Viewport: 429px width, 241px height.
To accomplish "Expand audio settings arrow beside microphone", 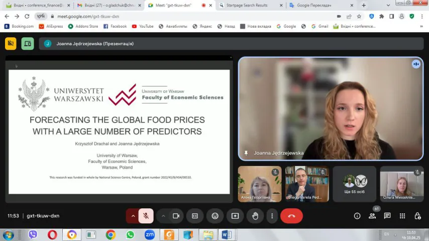I will pyautogui.click(x=133, y=216).
